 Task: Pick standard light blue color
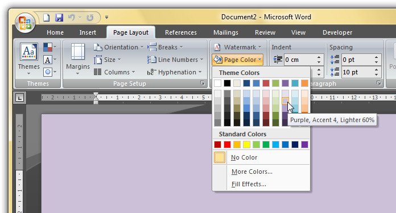tap(275, 144)
